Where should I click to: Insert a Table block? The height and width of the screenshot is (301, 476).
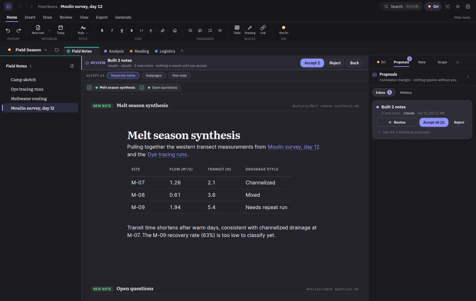pos(237,30)
